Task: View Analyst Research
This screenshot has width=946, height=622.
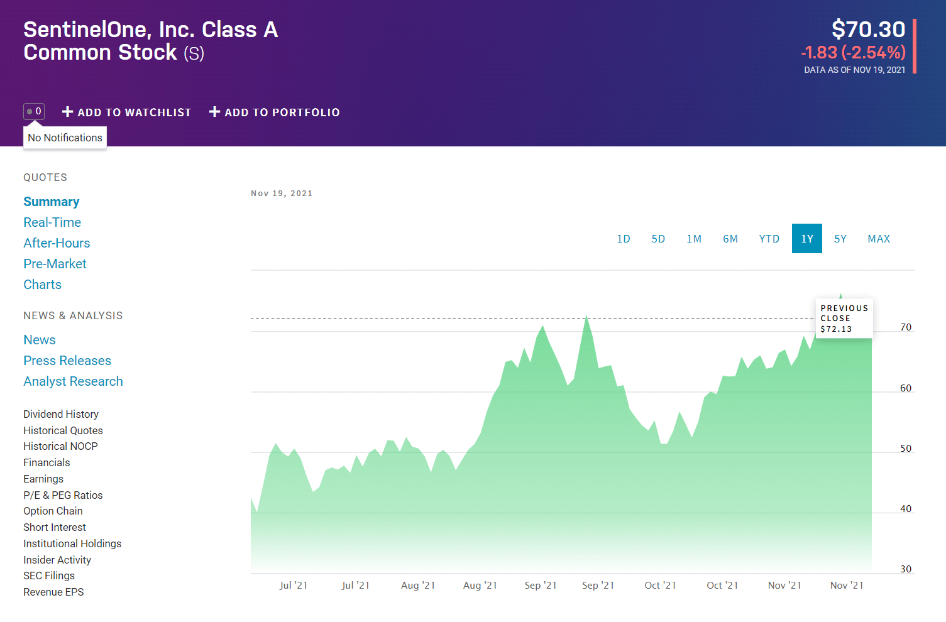Action: click(73, 381)
